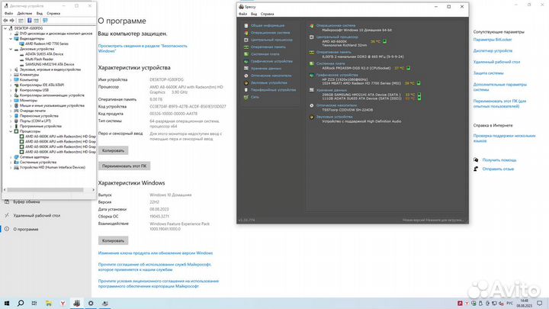Open the Файл menu in Speccy

coord(242,14)
